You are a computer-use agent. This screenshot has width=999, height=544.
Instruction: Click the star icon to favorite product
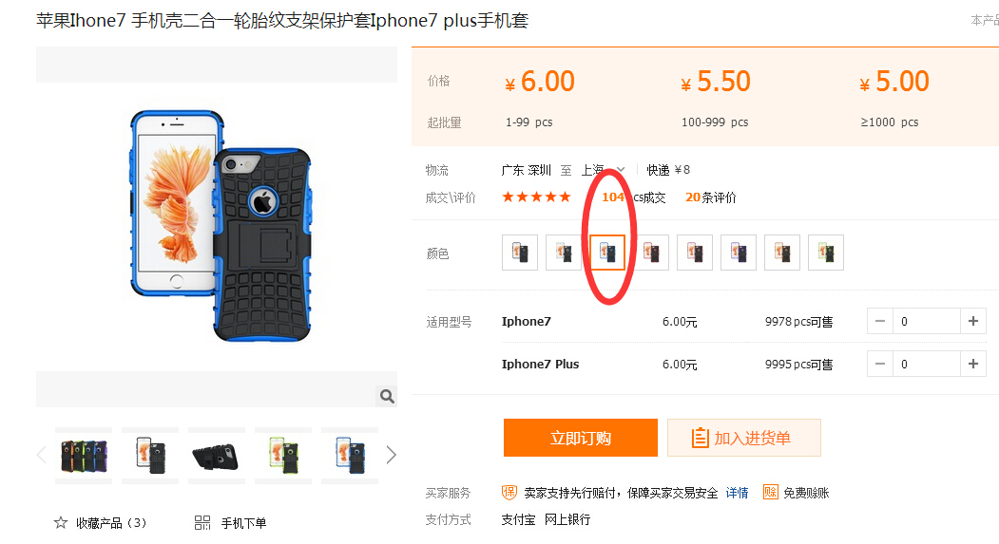61,523
